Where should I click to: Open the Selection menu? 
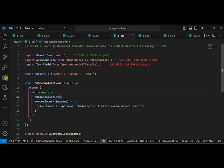(30, 28)
